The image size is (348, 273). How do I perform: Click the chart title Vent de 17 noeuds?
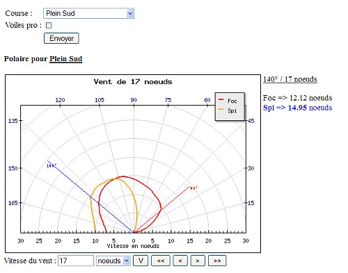(133, 82)
